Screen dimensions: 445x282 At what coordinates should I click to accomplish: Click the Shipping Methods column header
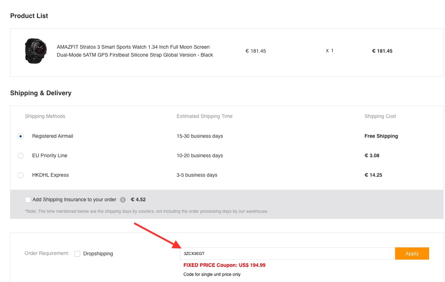[45, 116]
